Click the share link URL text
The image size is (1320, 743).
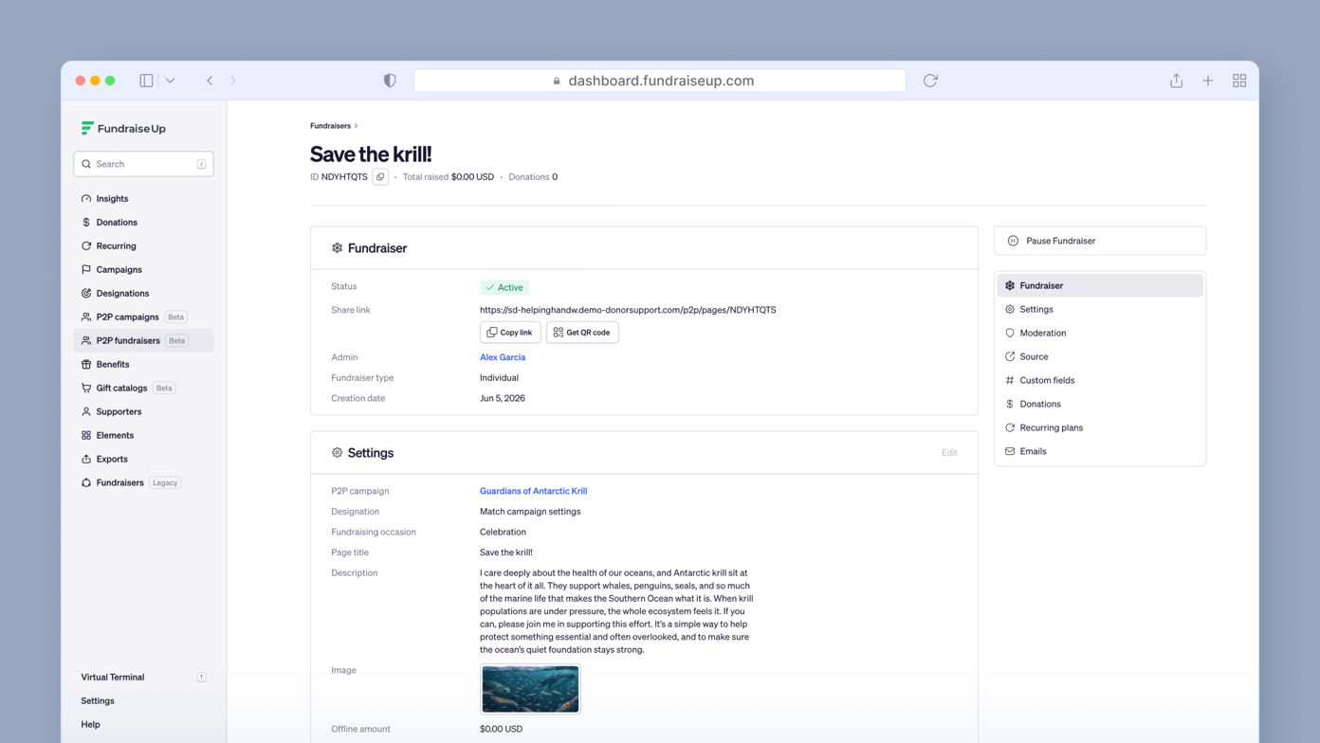[x=628, y=310]
